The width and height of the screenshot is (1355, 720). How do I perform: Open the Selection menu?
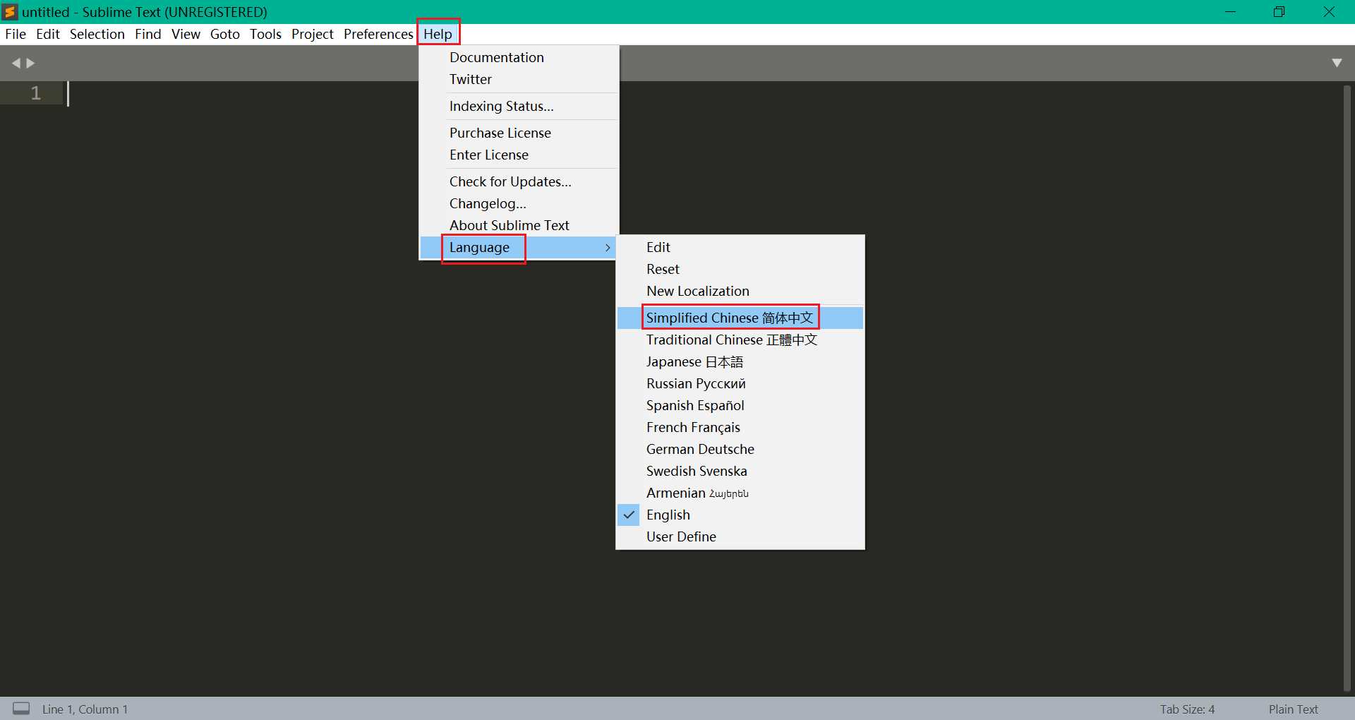[97, 34]
